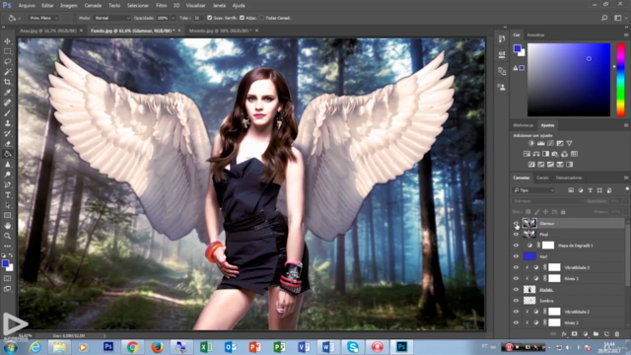Image resolution: width=631 pixels, height=355 pixels.
Task: Hide the Sombra layer
Action: point(516,301)
